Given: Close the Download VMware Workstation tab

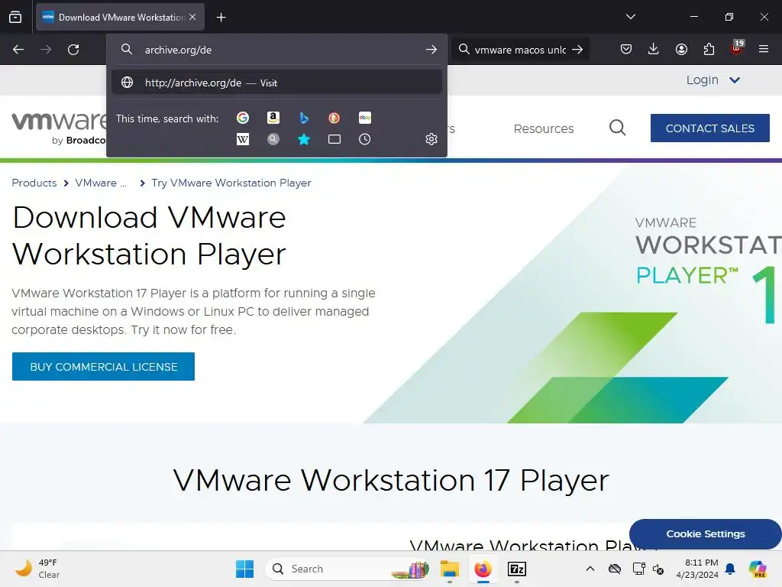Looking at the screenshot, I should point(192,17).
